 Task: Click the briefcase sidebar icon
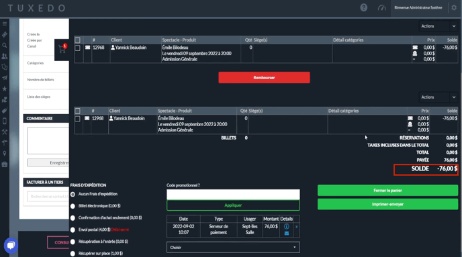tap(5, 164)
